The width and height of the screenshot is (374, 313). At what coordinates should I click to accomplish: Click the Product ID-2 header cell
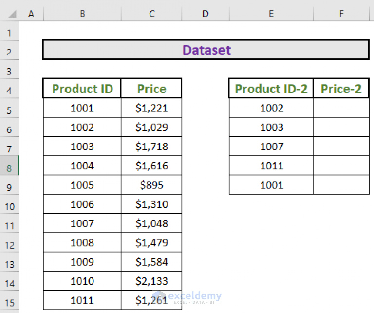click(271, 89)
